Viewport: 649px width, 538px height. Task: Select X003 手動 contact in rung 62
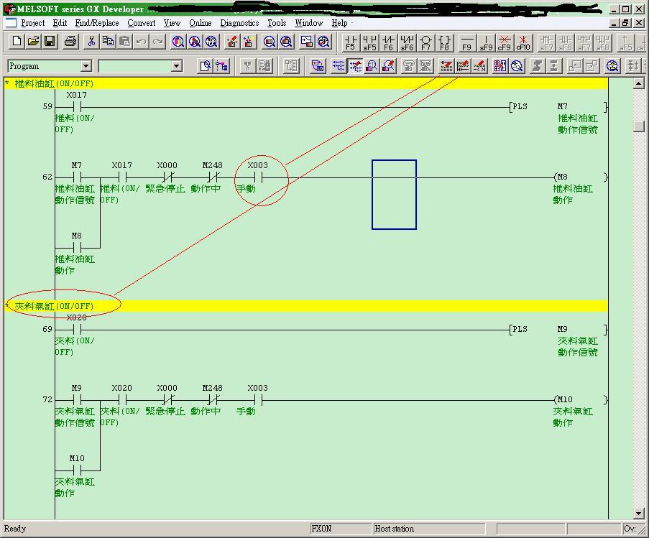257,177
